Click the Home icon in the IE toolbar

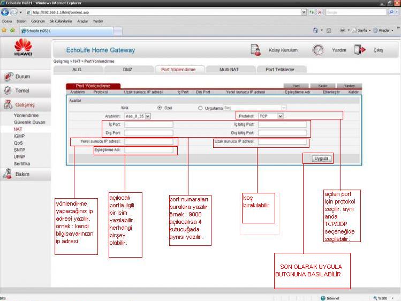pyautogui.click(x=315, y=31)
